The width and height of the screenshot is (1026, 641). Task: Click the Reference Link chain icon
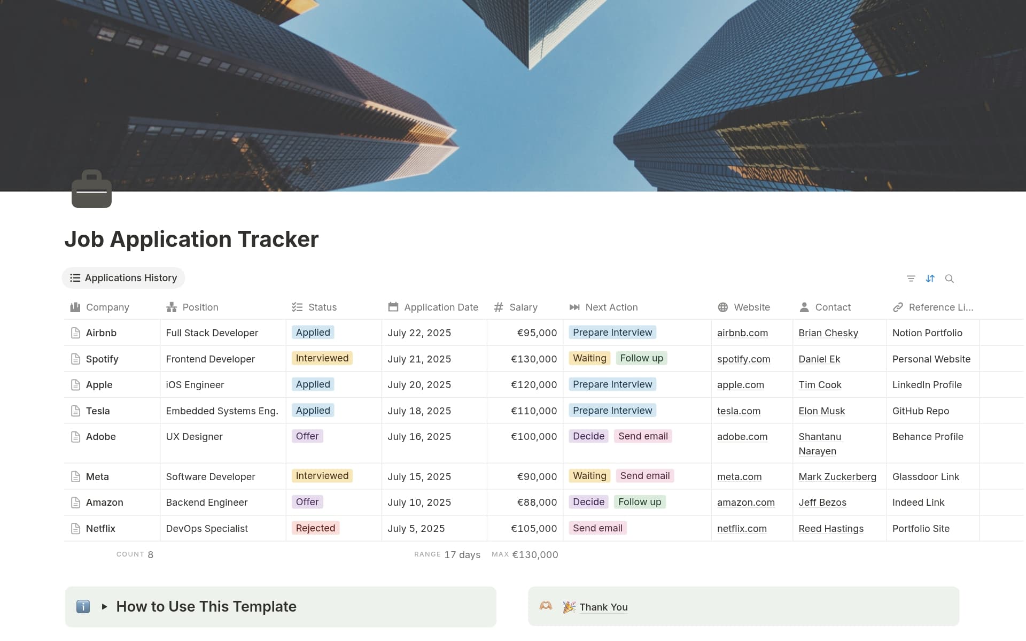pos(898,307)
